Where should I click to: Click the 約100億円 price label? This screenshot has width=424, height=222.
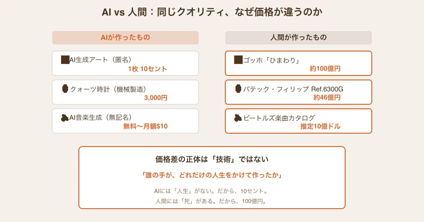click(325, 69)
